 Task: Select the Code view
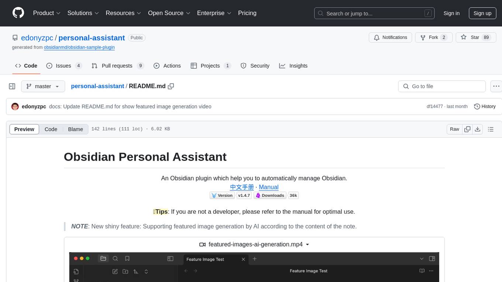coord(51,129)
